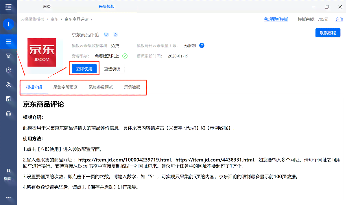Collapse the sidebar with the top-left menu icon
The width and height of the screenshot is (347, 205).
click(8, 7)
